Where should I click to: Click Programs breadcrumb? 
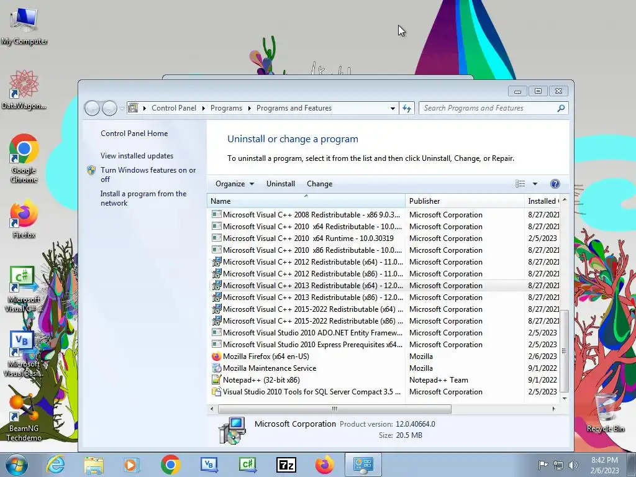[x=226, y=108]
